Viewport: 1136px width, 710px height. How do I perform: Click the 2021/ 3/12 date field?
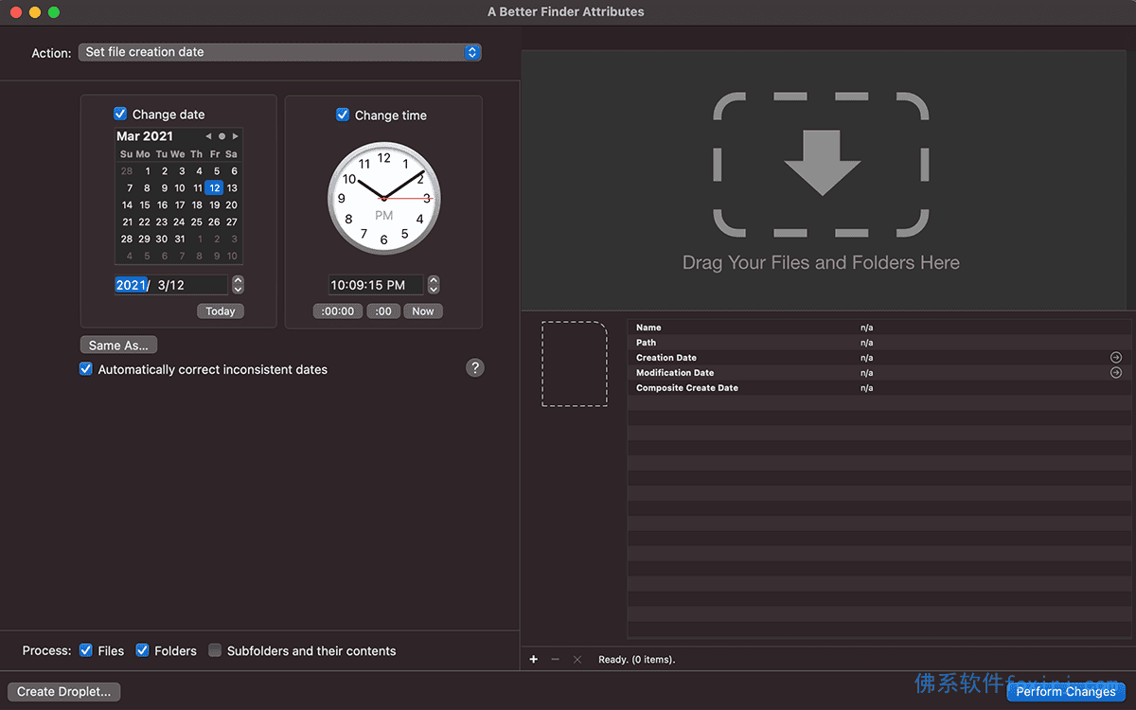coord(171,285)
